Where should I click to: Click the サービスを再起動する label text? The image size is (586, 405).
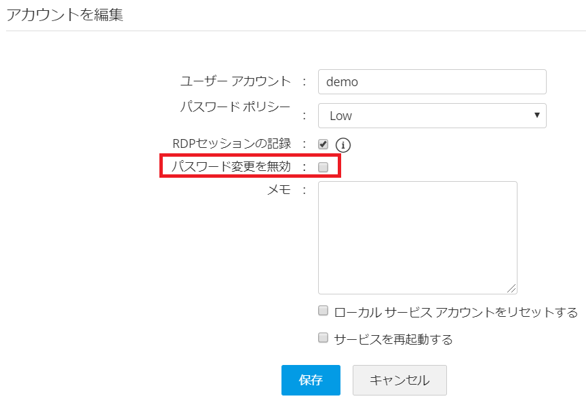click(393, 339)
